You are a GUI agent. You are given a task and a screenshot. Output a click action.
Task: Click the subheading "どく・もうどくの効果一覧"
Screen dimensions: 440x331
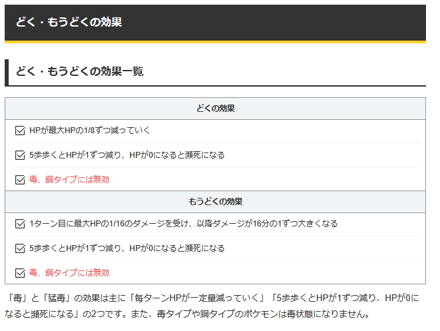pos(79,71)
